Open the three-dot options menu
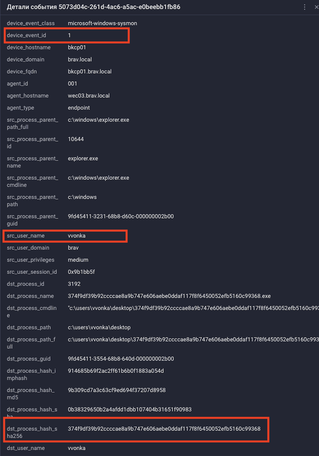Viewport: 319px width, 456px height. tap(304, 7)
